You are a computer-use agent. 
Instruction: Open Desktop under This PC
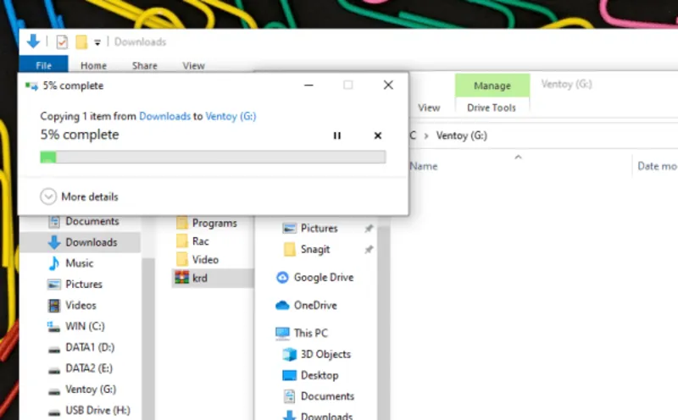click(x=320, y=375)
